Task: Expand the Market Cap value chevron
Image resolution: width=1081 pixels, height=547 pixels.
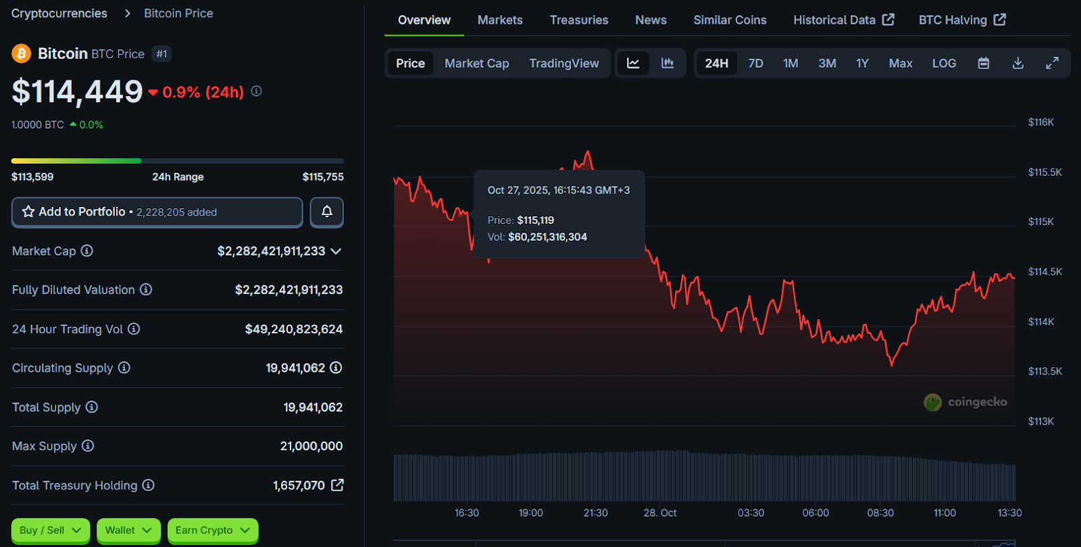Action: tap(336, 251)
